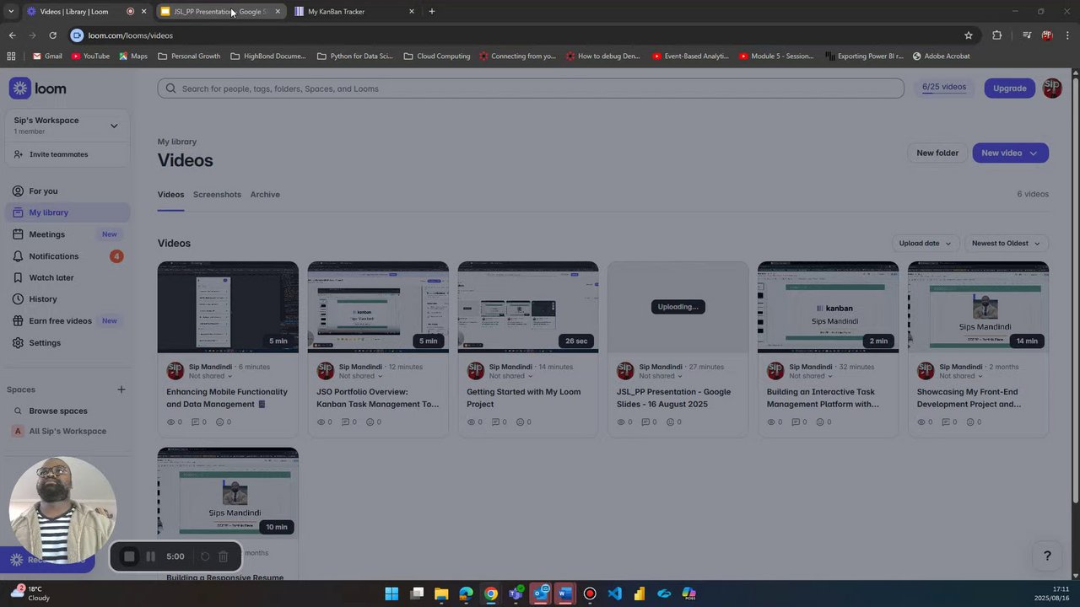The image size is (1080, 607).
Task: Switch to Screenshots tab
Action: (x=217, y=195)
